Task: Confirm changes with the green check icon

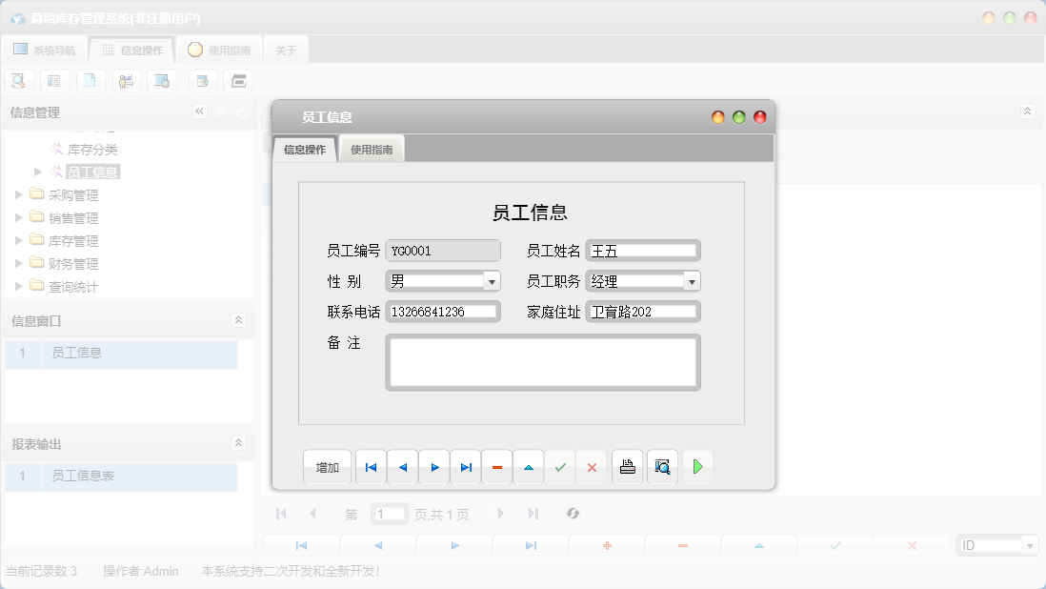Action: click(559, 467)
